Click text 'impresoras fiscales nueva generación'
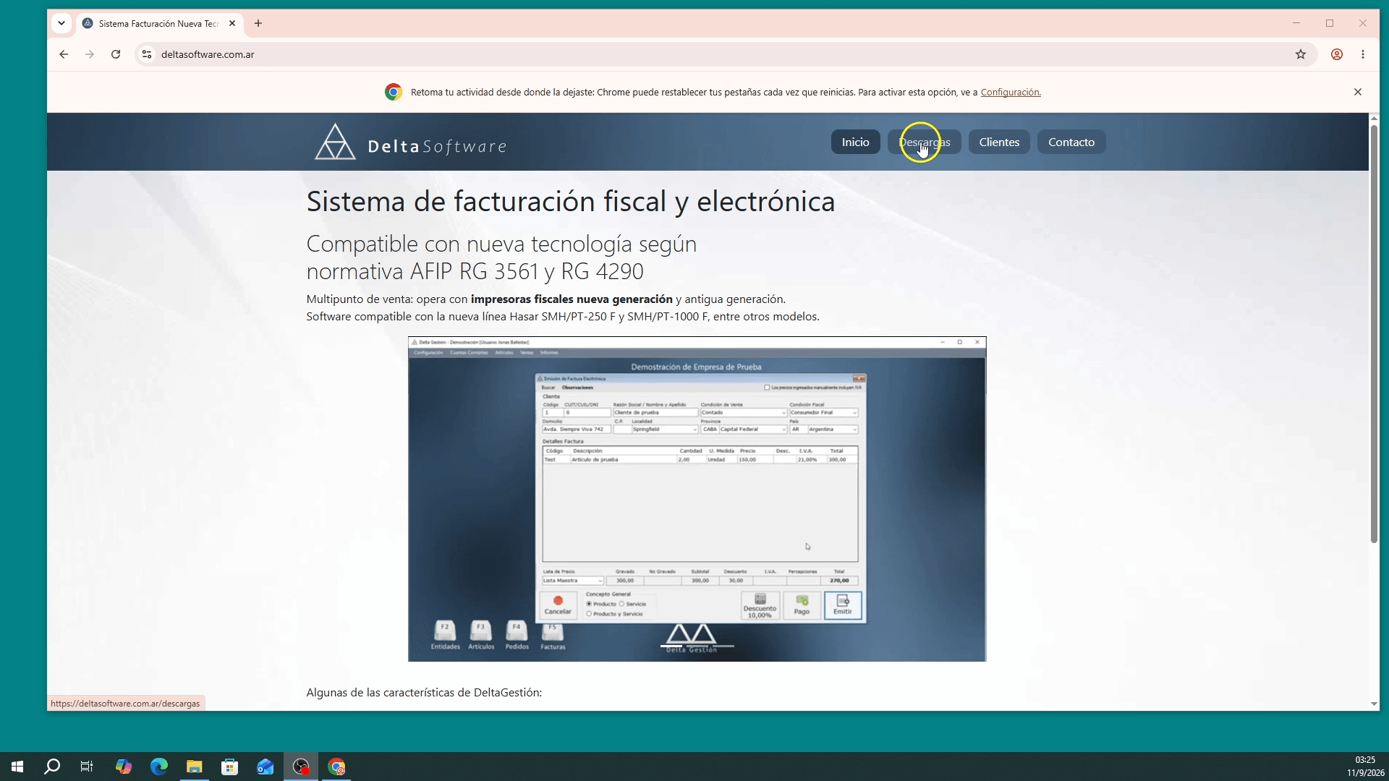The height and width of the screenshot is (781, 1389). coord(572,299)
